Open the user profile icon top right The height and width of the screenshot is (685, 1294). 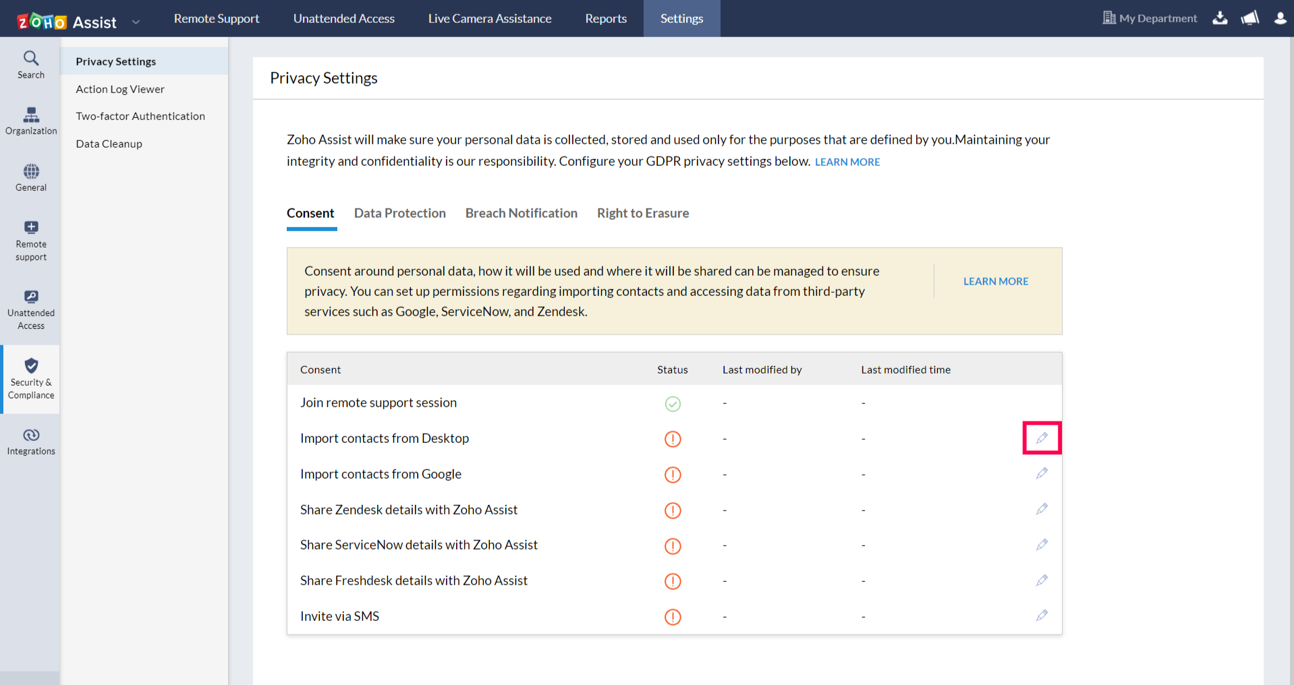(1280, 18)
